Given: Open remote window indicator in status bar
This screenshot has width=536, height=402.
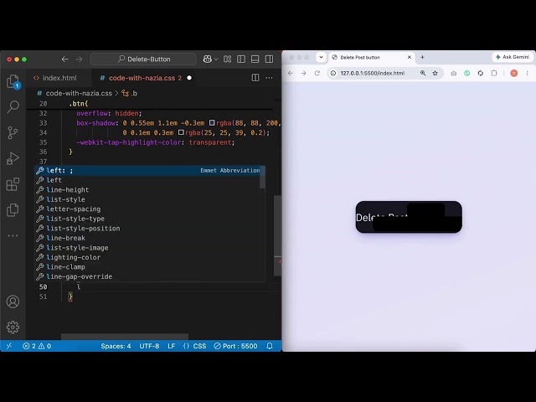Looking at the screenshot, I should [x=9, y=346].
